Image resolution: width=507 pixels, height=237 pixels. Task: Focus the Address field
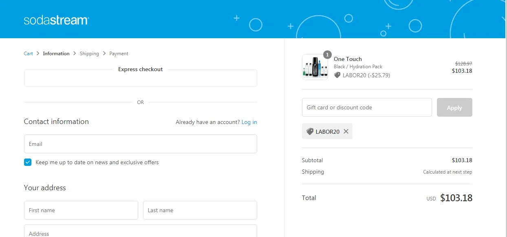coord(141,231)
